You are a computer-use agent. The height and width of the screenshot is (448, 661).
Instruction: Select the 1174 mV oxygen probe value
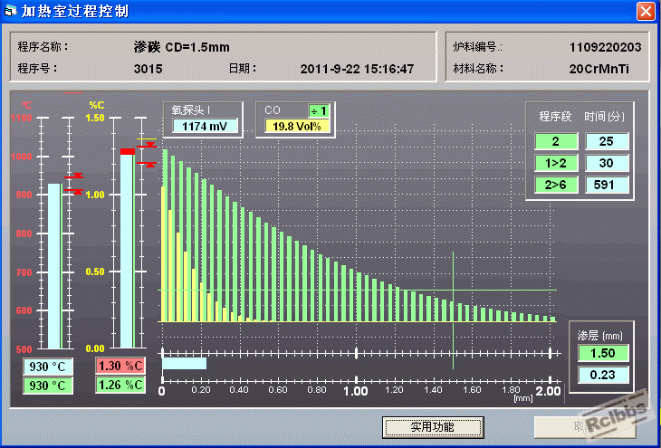205,126
